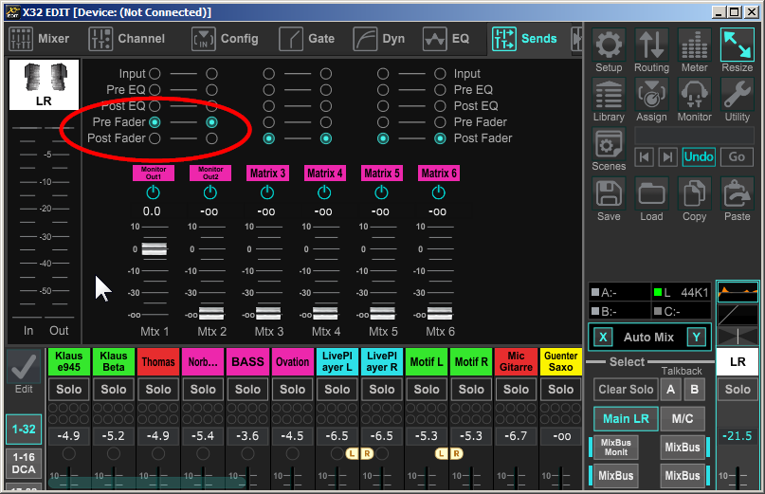
Task: Solo the Thomas channel
Action: (158, 390)
